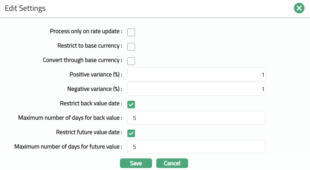Image resolution: width=310 pixels, height=170 pixels.
Task: Uncheck the Restrict back value date checkbox
Action: point(131,104)
